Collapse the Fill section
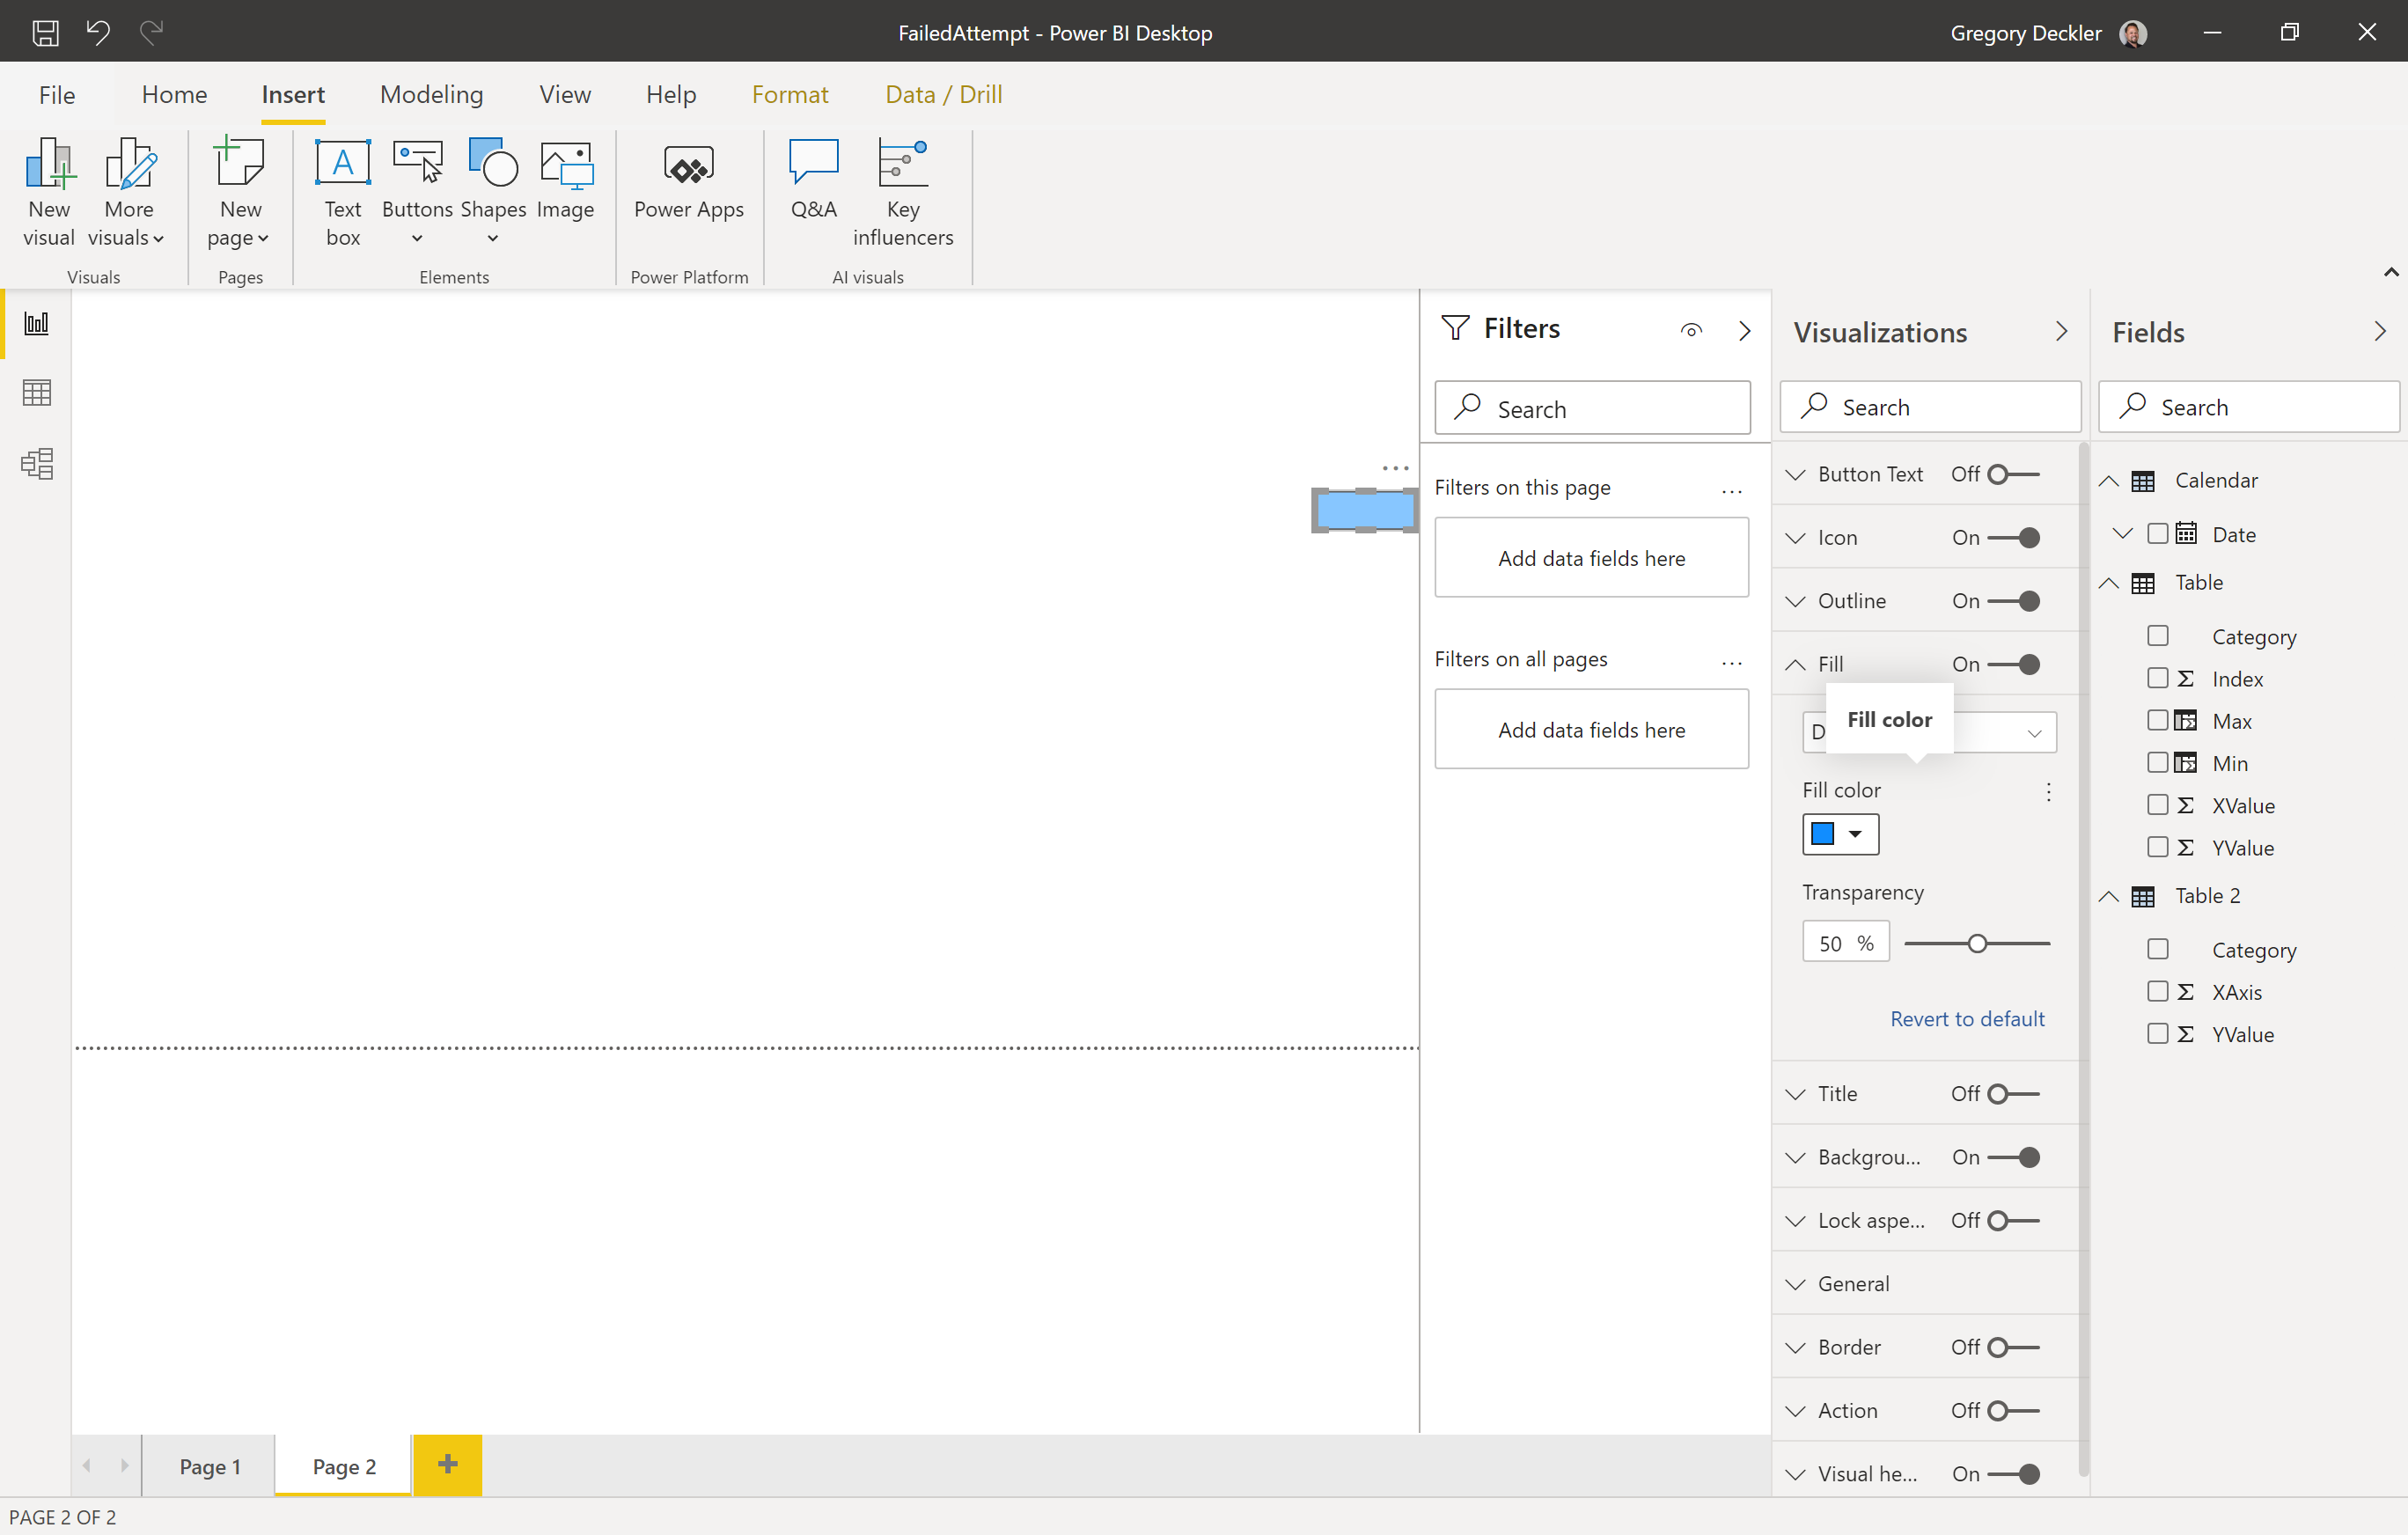2408x1535 pixels. pos(1796,664)
